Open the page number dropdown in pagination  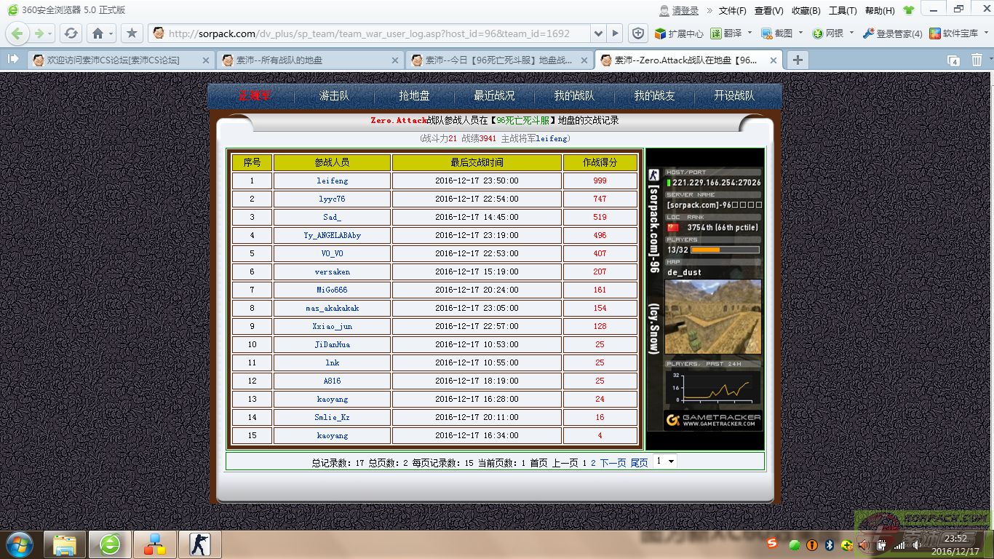665,461
